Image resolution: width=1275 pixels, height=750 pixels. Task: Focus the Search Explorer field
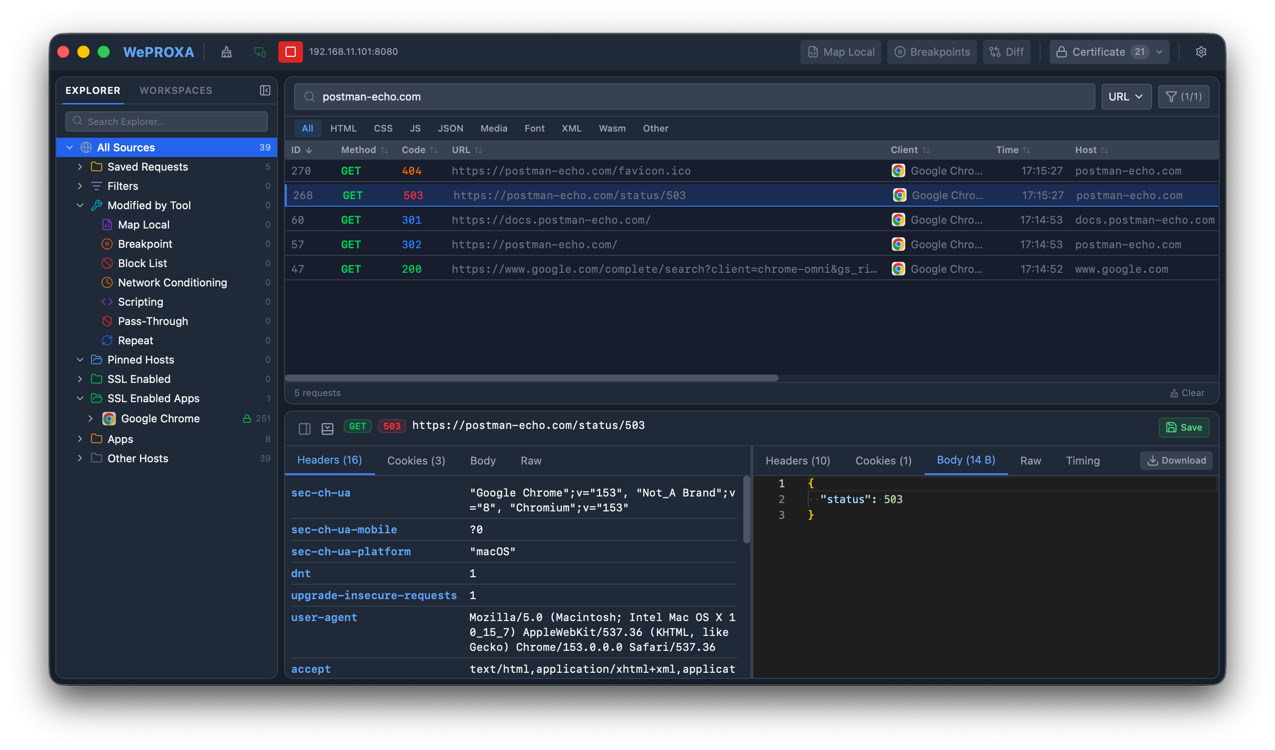coord(166,121)
